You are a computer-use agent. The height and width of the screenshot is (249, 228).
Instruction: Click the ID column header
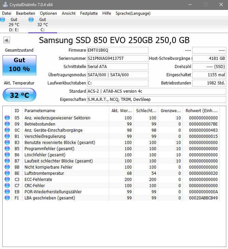(17, 111)
